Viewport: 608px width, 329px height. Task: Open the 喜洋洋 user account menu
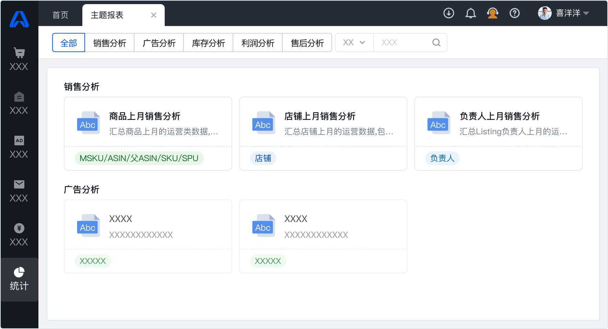(563, 13)
